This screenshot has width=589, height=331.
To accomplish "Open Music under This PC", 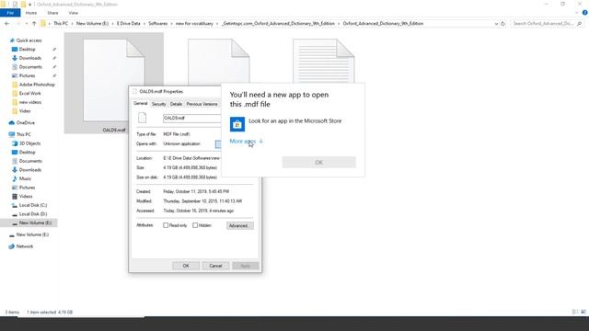I will point(25,178).
